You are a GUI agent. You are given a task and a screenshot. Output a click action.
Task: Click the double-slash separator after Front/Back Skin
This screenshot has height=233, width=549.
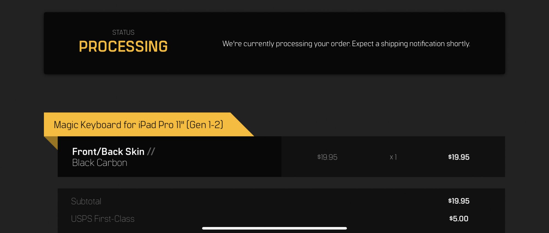coord(151,152)
